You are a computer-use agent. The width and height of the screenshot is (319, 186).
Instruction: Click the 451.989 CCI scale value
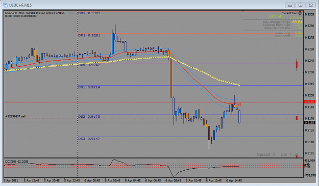(x=310, y=161)
